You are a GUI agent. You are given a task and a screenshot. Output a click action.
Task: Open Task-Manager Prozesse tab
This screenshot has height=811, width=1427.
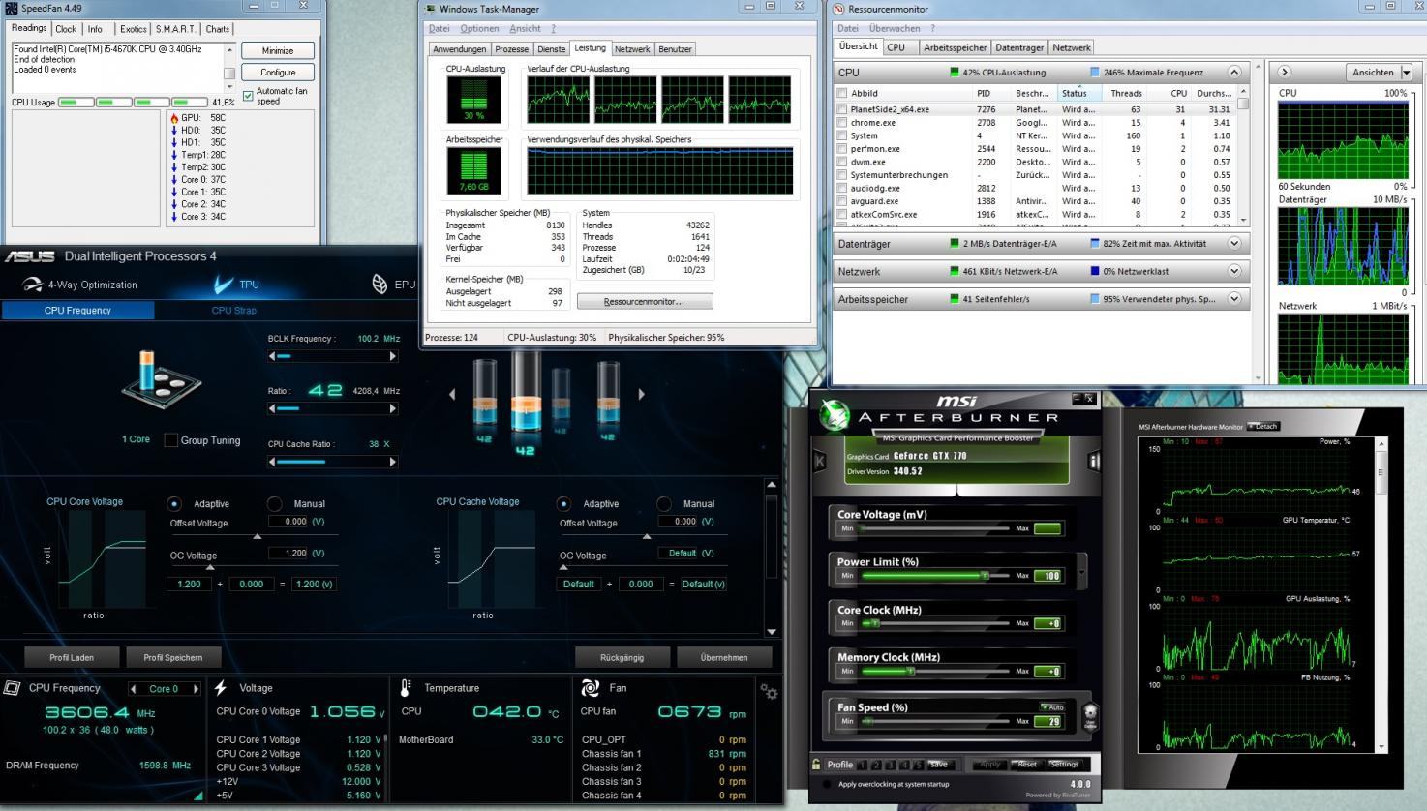coord(511,49)
